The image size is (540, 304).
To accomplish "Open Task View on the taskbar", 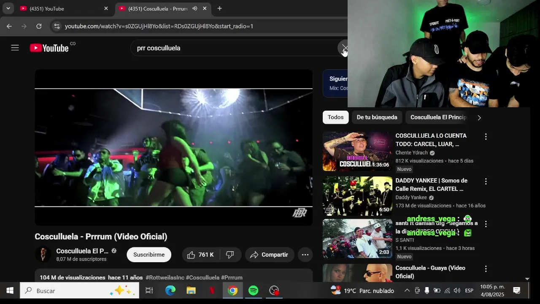I will 149,290.
